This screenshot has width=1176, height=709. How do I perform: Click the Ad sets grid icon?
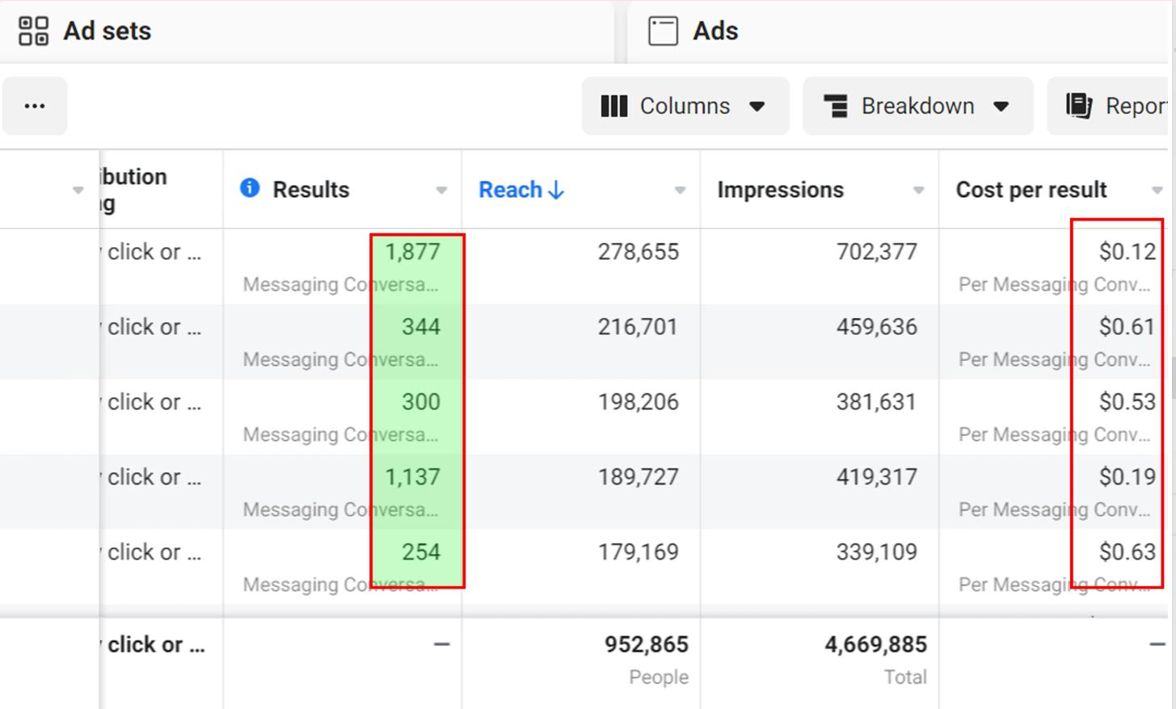[33, 31]
